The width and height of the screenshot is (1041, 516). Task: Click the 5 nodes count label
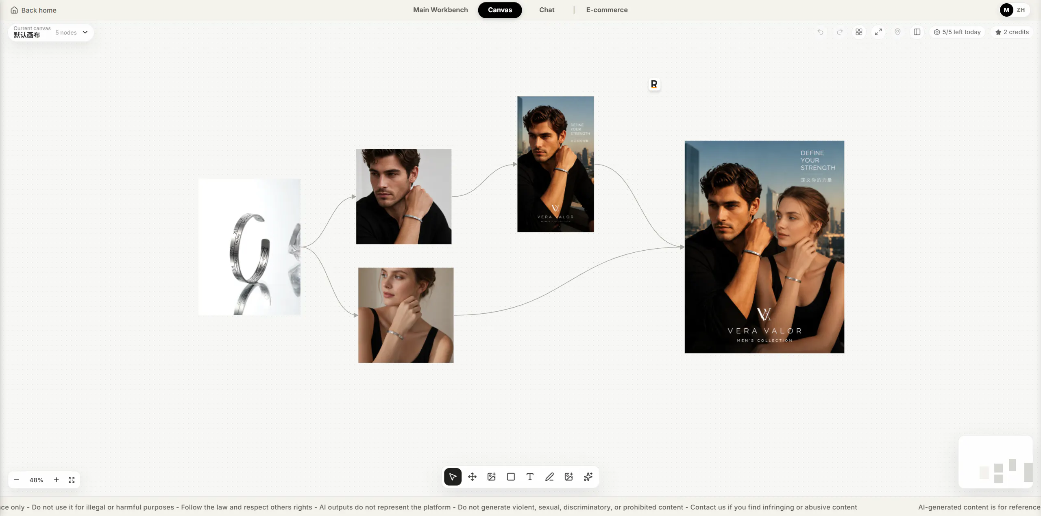click(x=66, y=33)
